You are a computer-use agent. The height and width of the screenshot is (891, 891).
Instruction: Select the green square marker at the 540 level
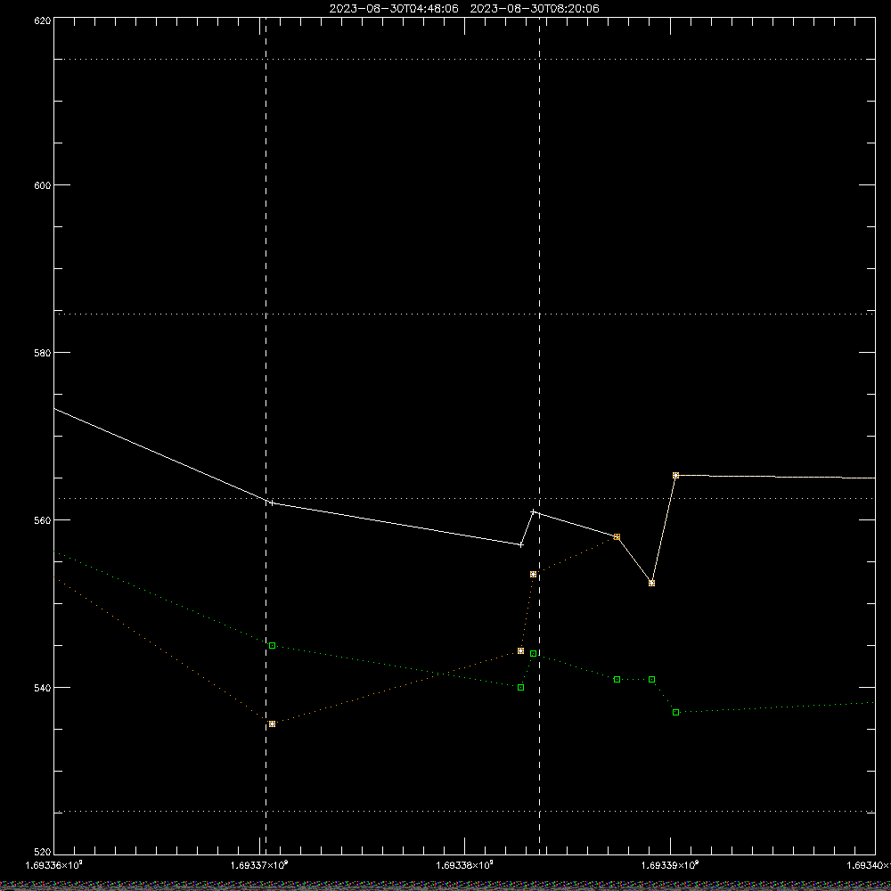coord(521,688)
